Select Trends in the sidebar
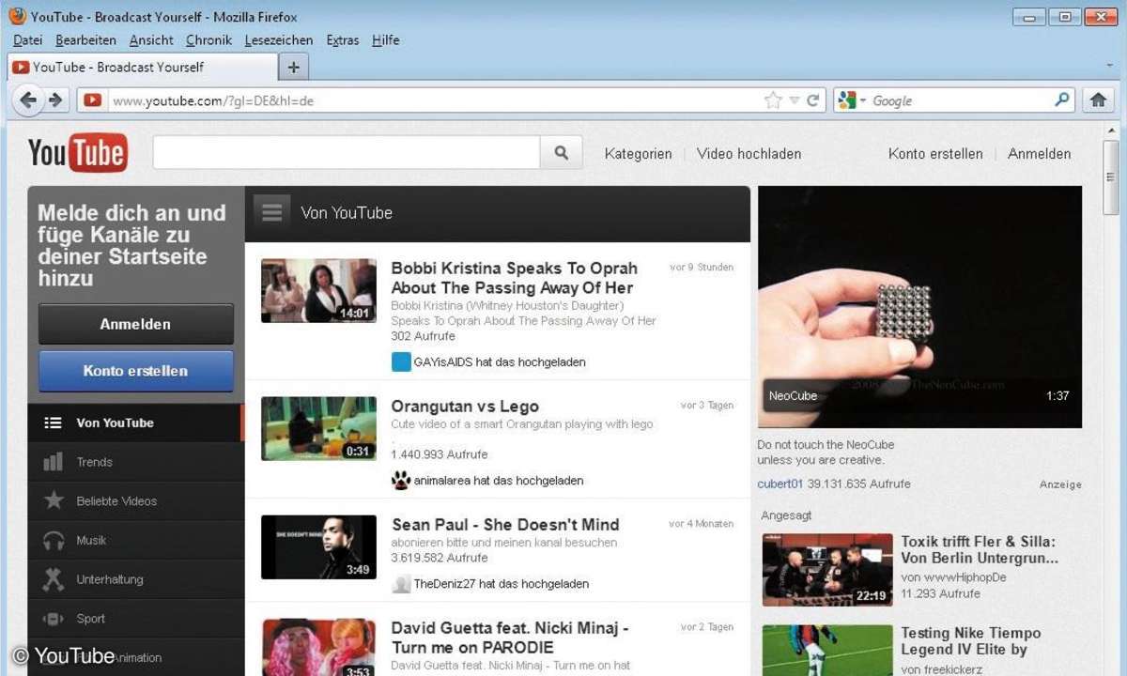Screen dimensions: 1127x676 click(136, 462)
